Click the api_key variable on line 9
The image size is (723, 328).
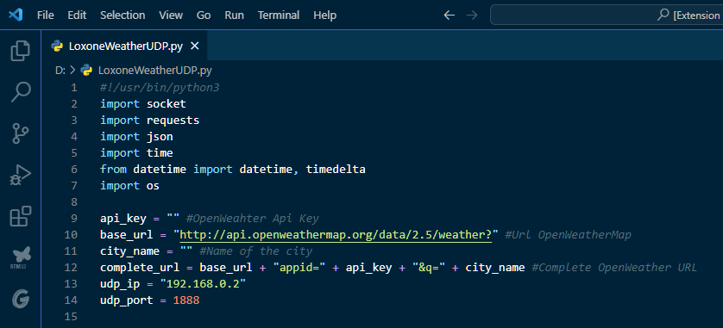point(123,218)
